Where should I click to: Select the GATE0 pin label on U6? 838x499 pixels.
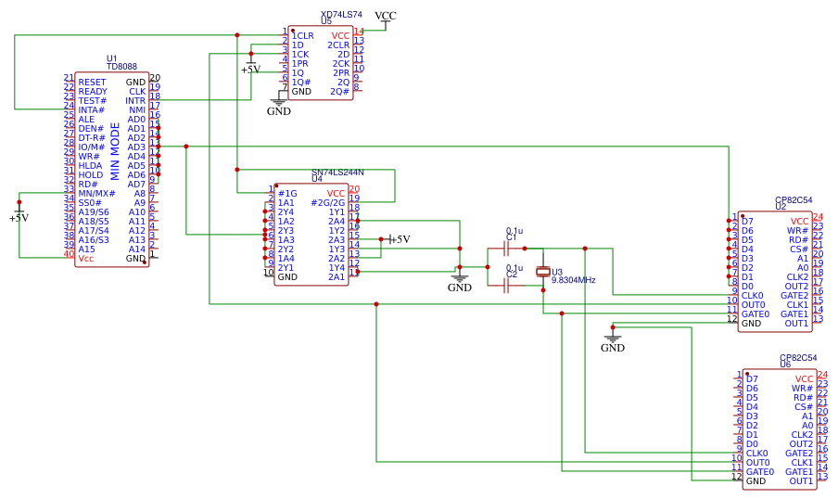(x=760, y=472)
